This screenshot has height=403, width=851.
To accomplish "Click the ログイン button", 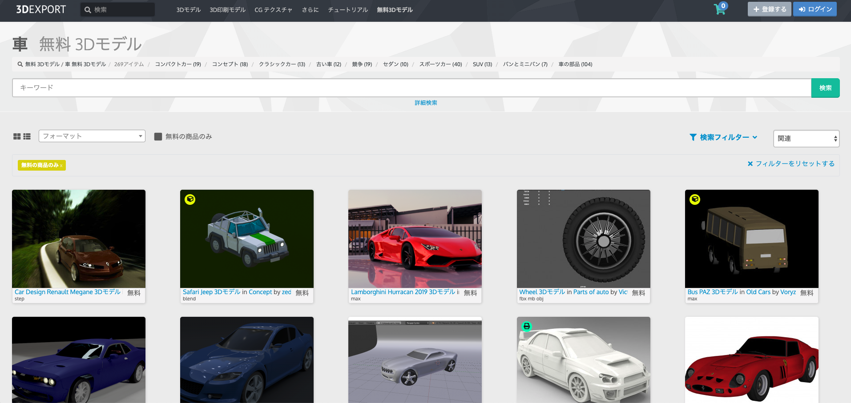I will pos(815,9).
